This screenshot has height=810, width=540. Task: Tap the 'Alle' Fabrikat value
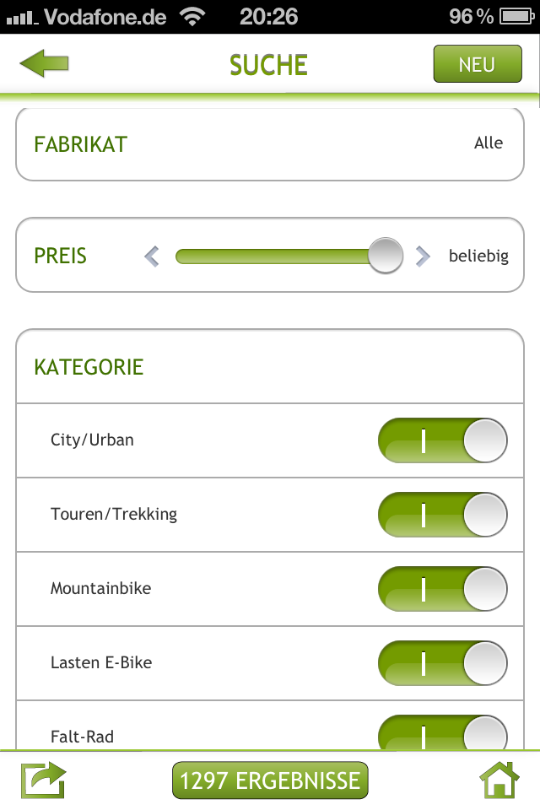489,143
